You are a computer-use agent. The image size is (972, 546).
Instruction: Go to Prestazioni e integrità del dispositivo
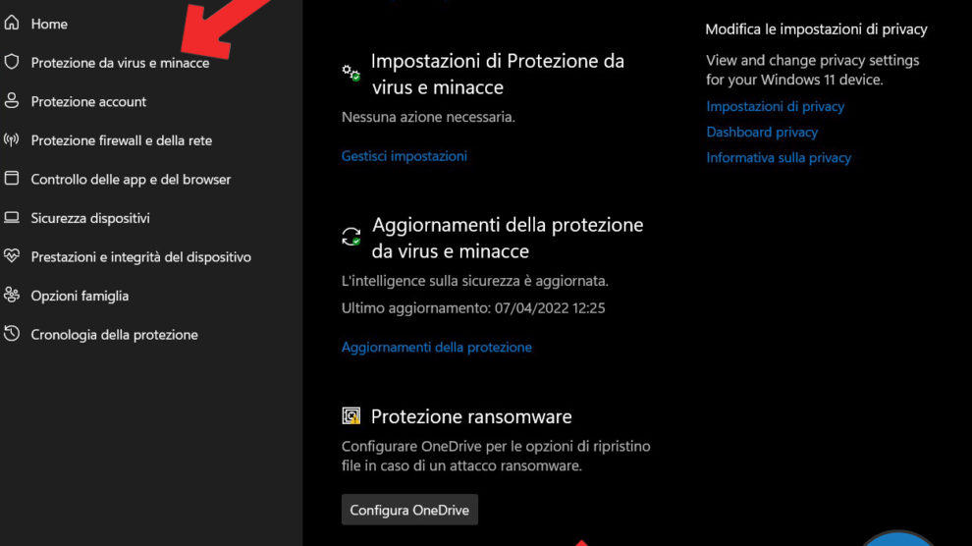[x=140, y=257]
